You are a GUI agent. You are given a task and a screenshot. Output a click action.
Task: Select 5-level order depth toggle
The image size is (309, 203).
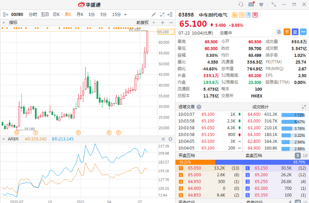[297, 156]
